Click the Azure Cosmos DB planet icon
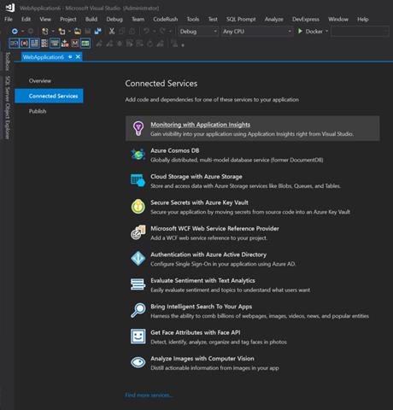The image size is (393, 410). pyautogui.click(x=138, y=155)
